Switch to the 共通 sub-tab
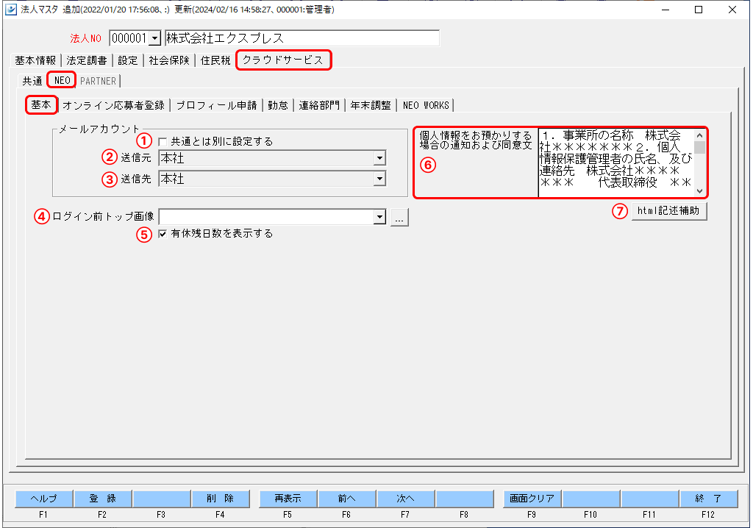Screen dimensions: 753x528 point(32,81)
